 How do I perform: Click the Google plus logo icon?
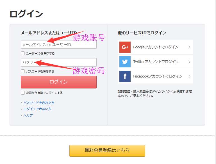pyautogui.click(x=125, y=47)
